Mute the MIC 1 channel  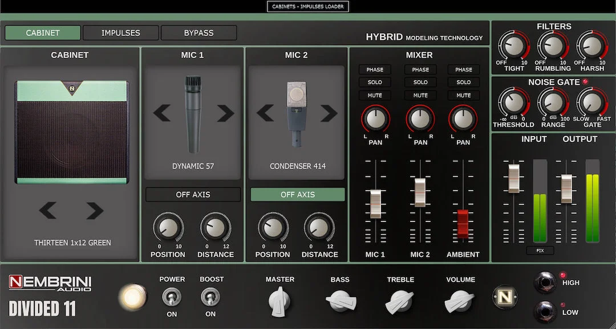[375, 95]
